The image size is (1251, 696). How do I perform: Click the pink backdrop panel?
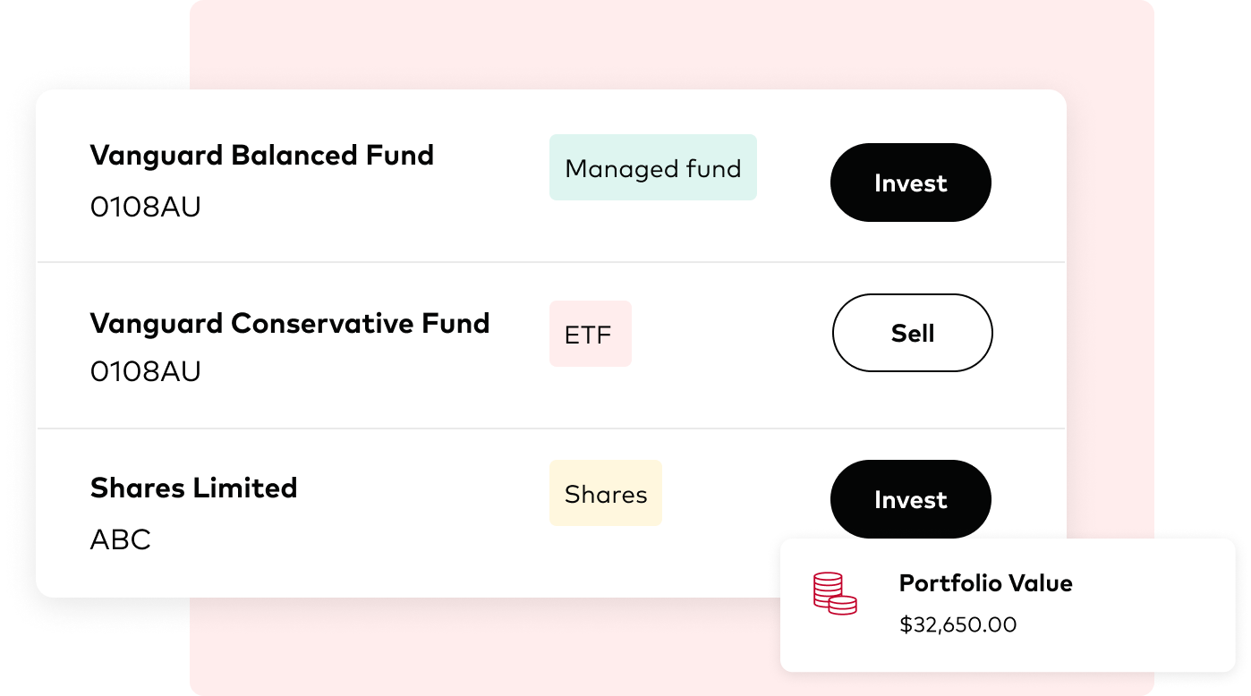(626, 45)
